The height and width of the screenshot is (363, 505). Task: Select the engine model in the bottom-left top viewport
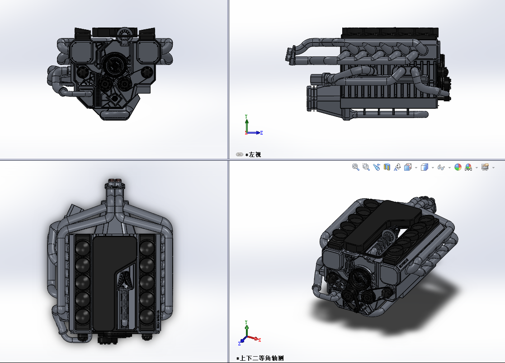(x=110, y=261)
